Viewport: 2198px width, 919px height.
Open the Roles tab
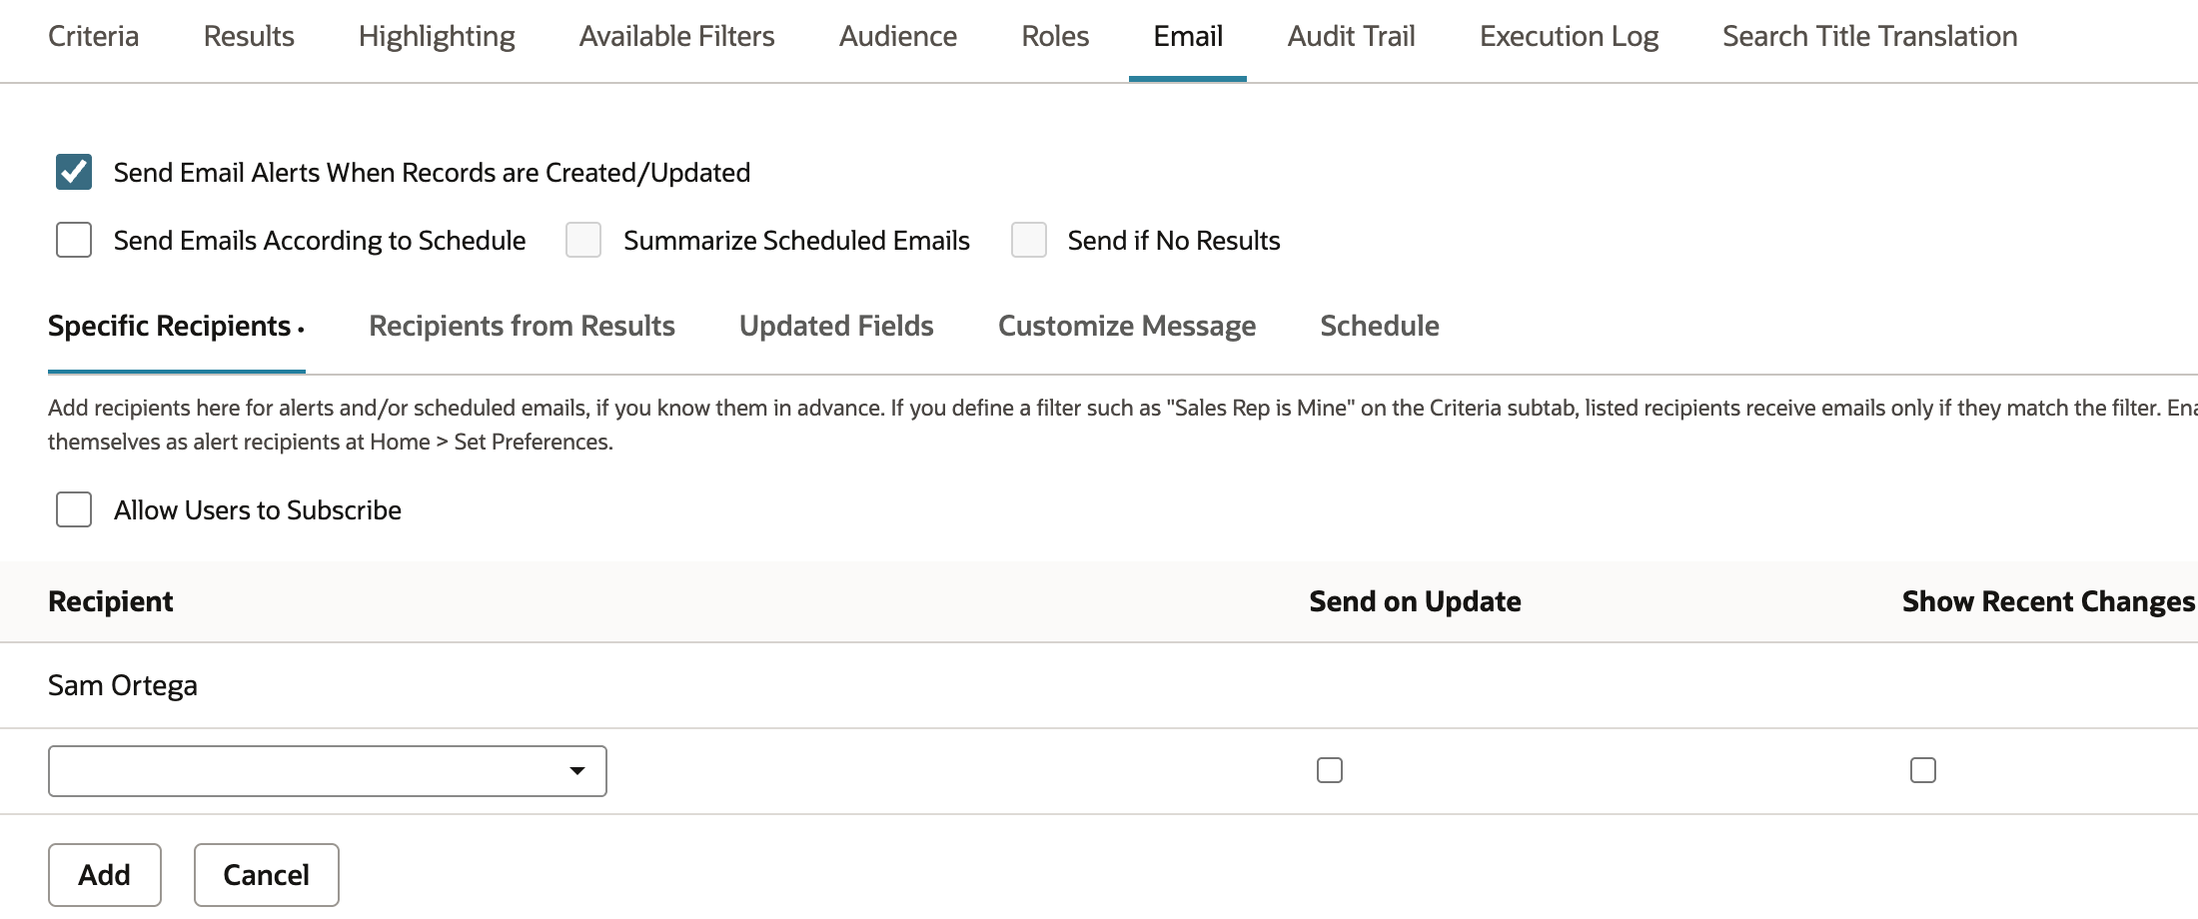[1055, 37]
